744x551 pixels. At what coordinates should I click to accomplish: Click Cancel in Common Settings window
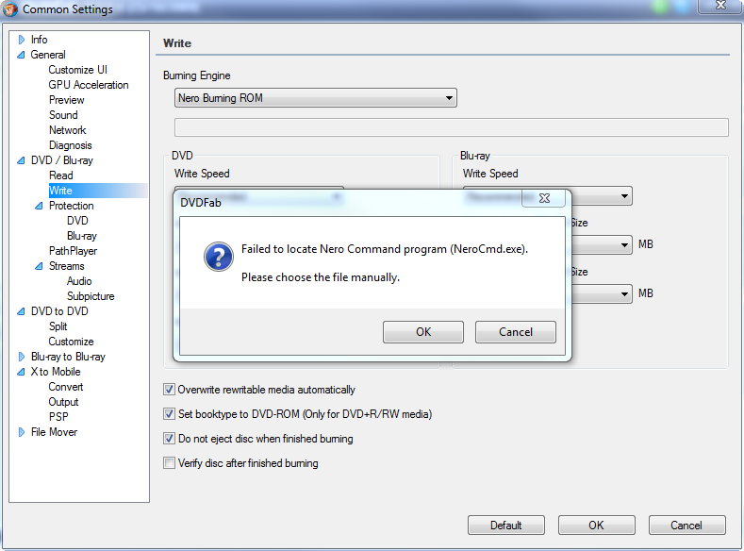[x=687, y=526]
